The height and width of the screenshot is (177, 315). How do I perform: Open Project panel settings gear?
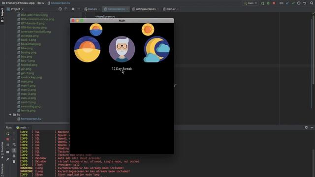point(73,9)
